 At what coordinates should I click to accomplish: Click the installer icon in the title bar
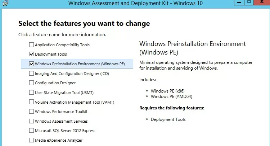[x=5, y=3]
